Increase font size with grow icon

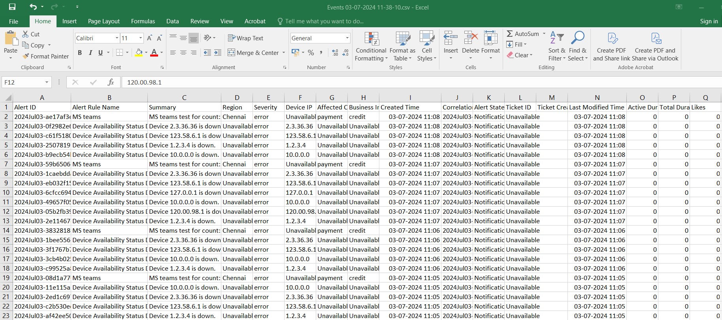[x=149, y=38]
